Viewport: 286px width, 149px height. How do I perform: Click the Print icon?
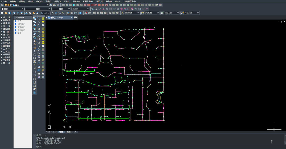(14, 13)
